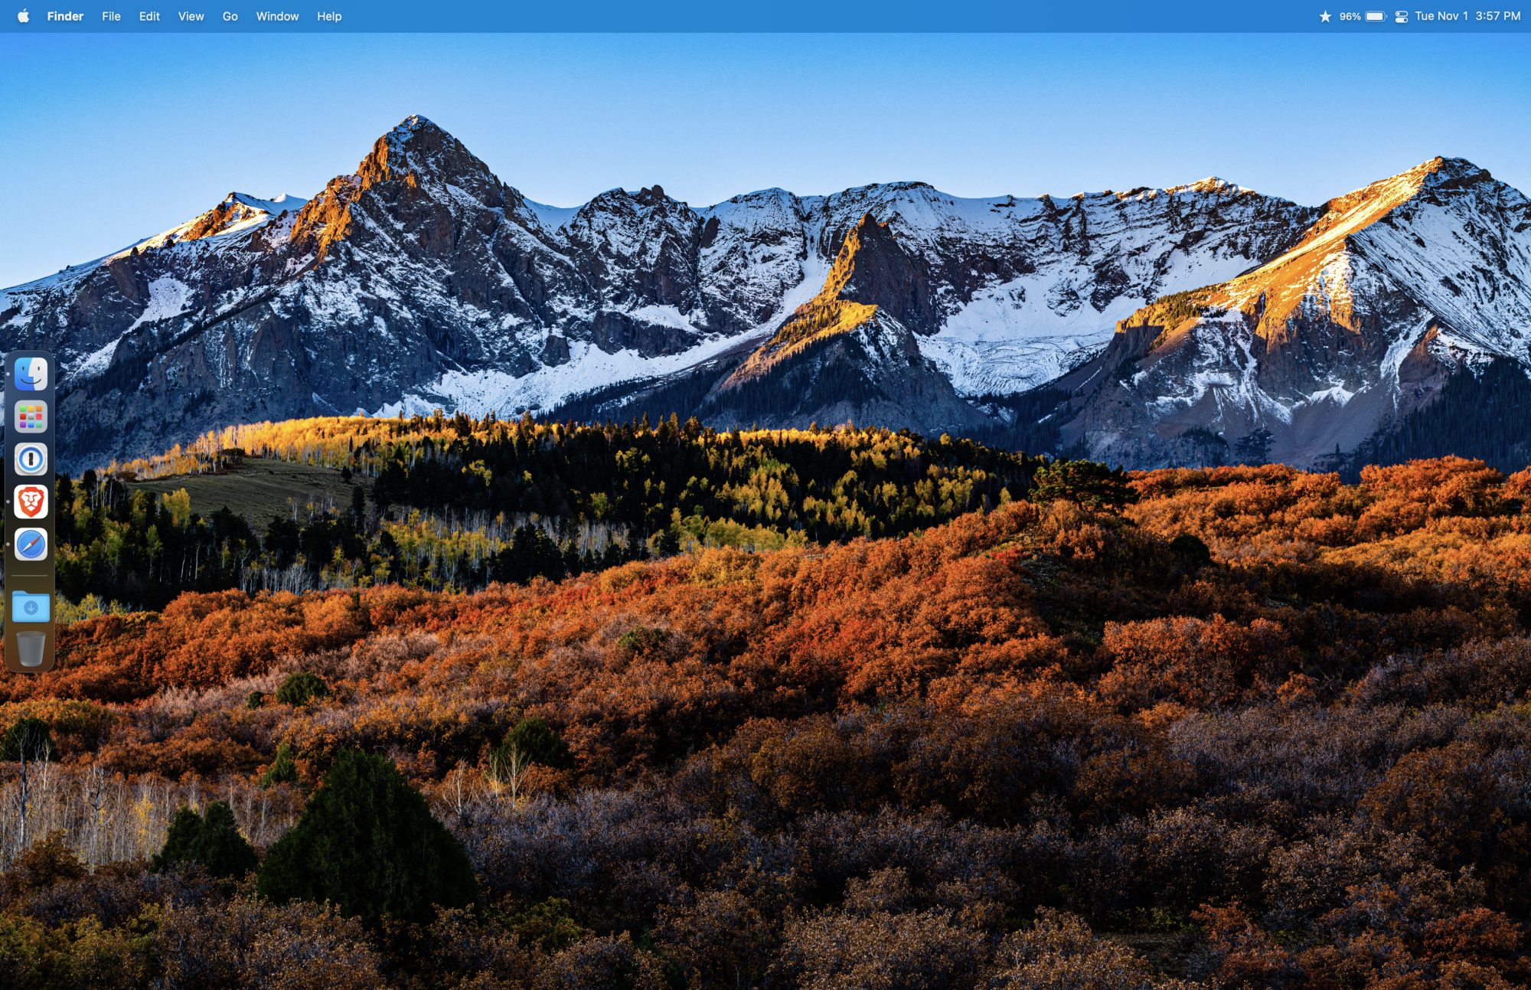Image resolution: width=1531 pixels, height=990 pixels.
Task: Click the date and time display
Action: pyautogui.click(x=1467, y=16)
